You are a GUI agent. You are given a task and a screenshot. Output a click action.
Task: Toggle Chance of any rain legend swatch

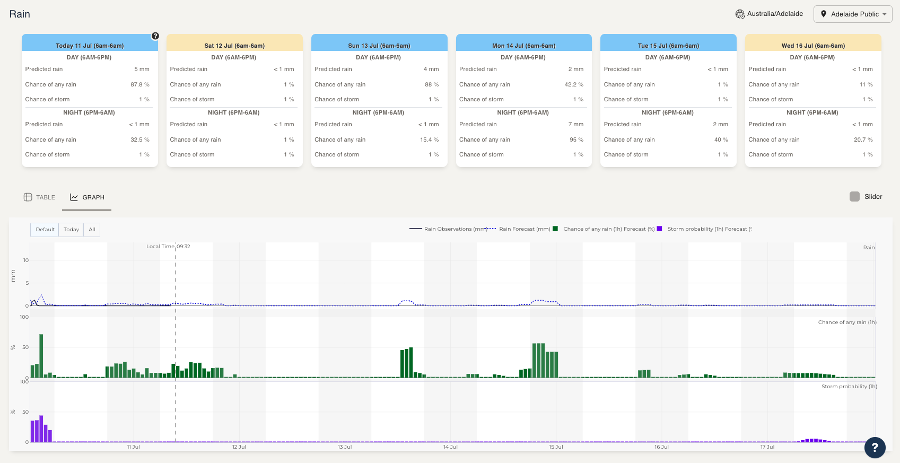pos(555,229)
